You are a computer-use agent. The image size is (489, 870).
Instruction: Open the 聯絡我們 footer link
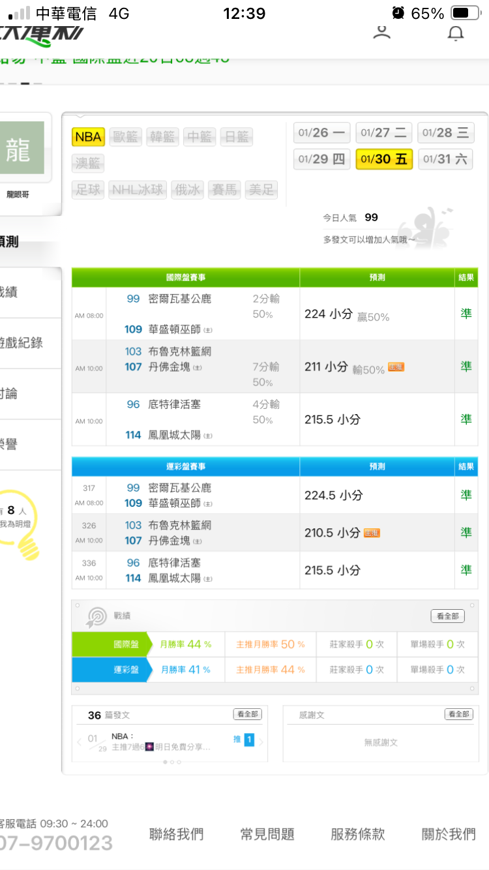176,833
